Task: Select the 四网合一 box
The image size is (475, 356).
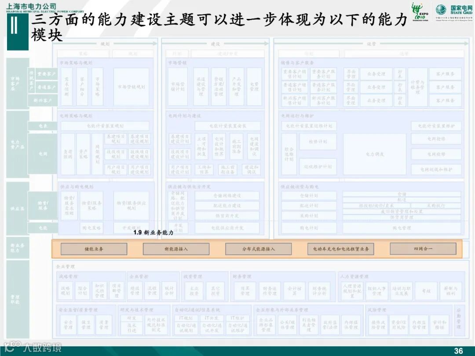Action: point(423,248)
